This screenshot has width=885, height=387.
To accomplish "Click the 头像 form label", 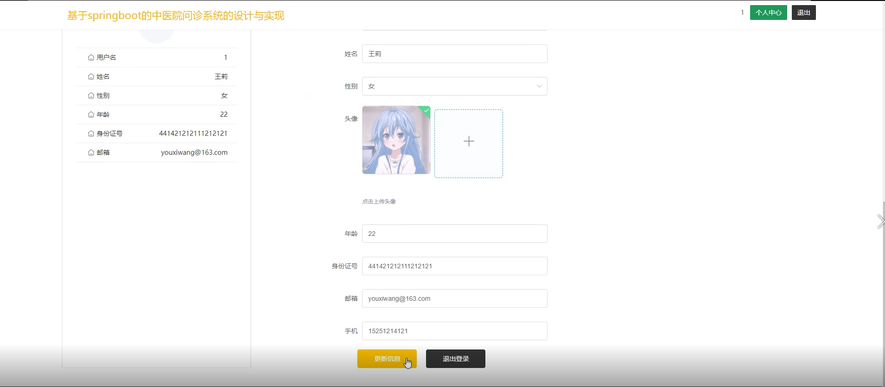I will 351,119.
